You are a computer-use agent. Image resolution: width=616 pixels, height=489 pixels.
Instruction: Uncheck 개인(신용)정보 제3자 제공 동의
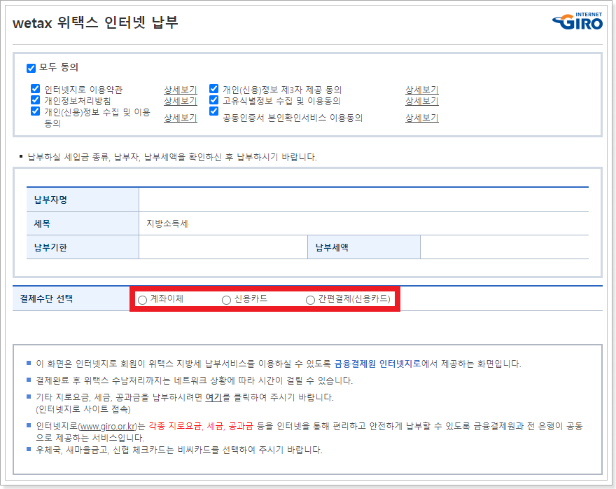[x=213, y=89]
